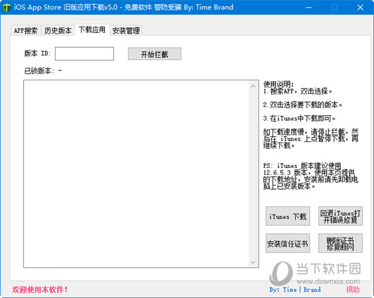Click the instruction line 3.在iTunes中下载即可

299,118
